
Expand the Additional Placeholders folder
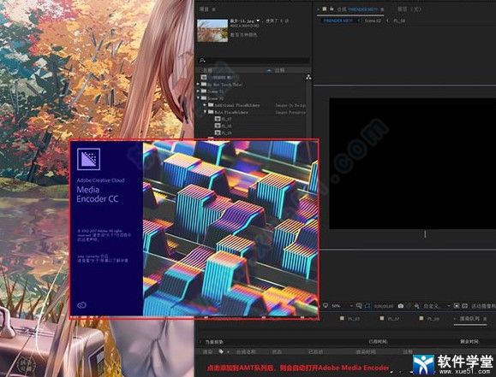(x=205, y=105)
